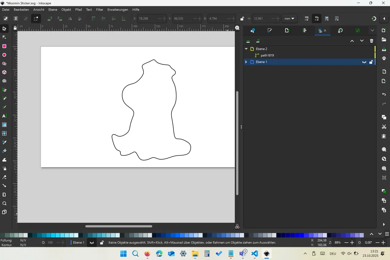Open the Pfad menu
390x260 pixels.
point(78,9)
